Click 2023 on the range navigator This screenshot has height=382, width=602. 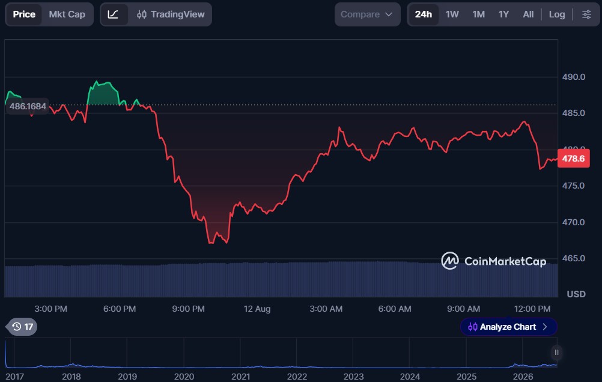tap(353, 377)
